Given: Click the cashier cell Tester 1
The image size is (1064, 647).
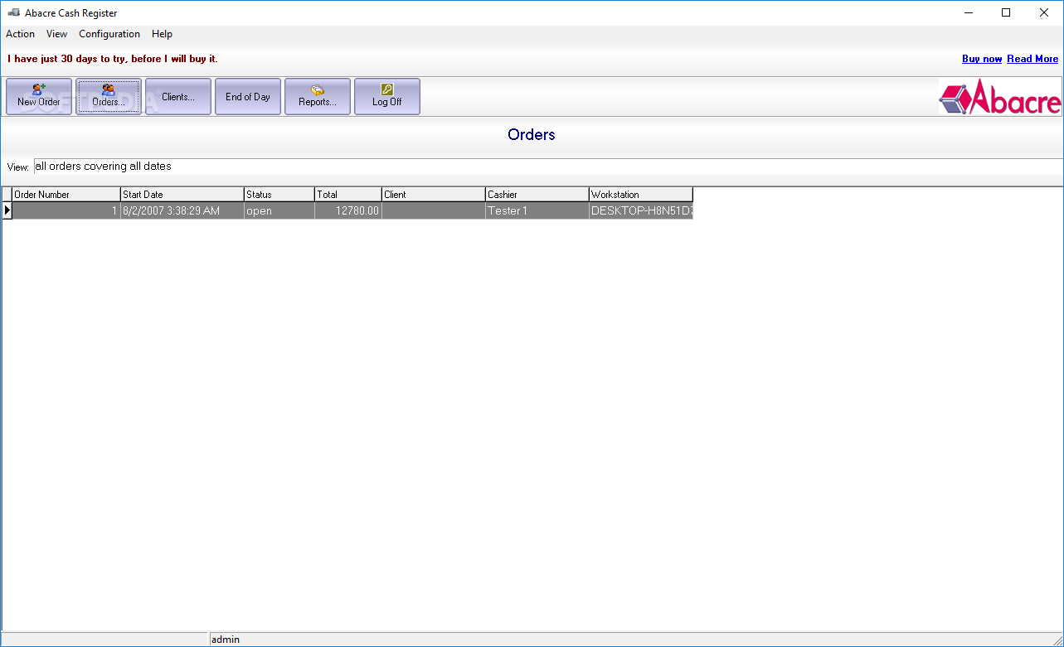Looking at the screenshot, I should point(537,210).
